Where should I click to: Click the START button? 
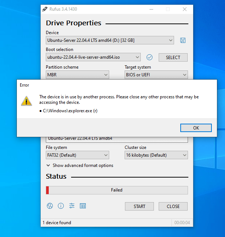(x=139, y=206)
